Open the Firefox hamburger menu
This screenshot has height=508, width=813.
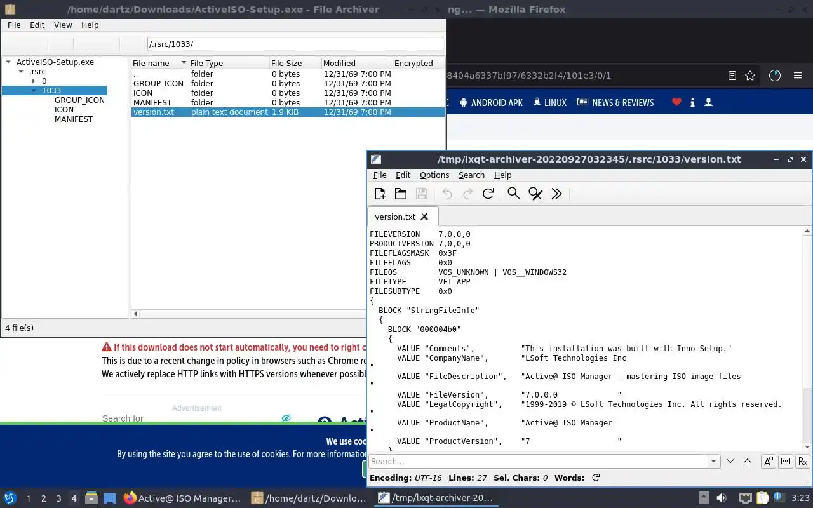pos(798,76)
